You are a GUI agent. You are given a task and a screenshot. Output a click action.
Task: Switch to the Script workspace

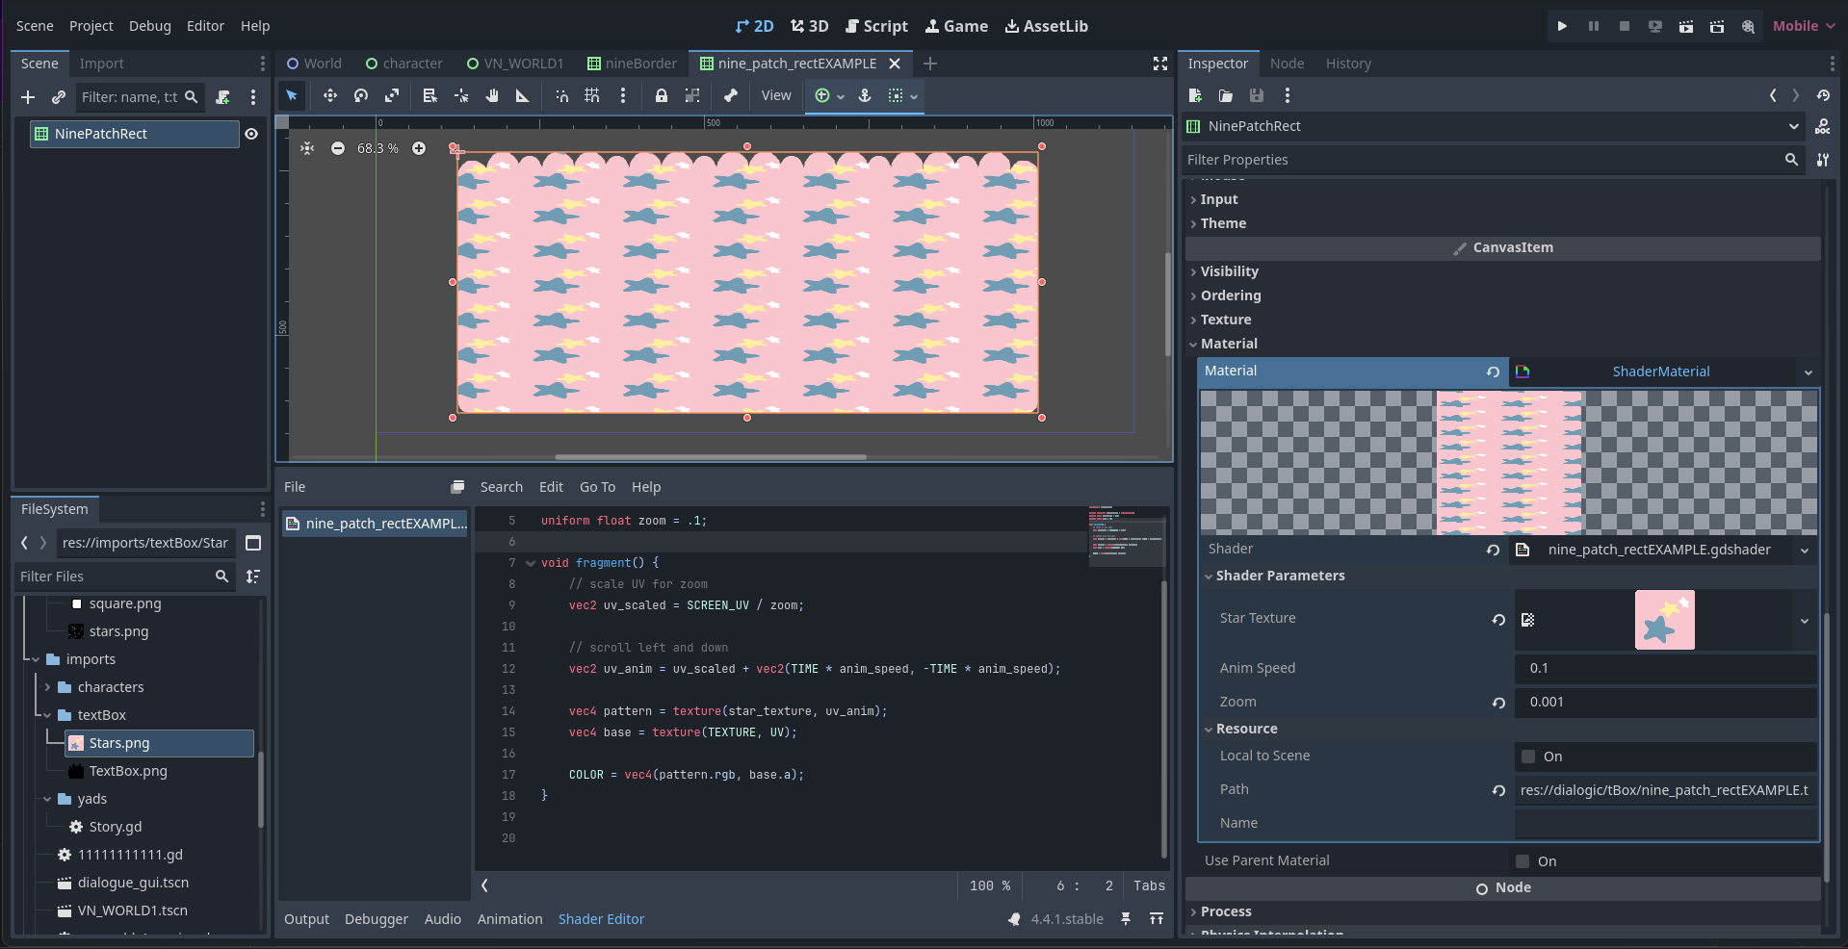pos(876,26)
